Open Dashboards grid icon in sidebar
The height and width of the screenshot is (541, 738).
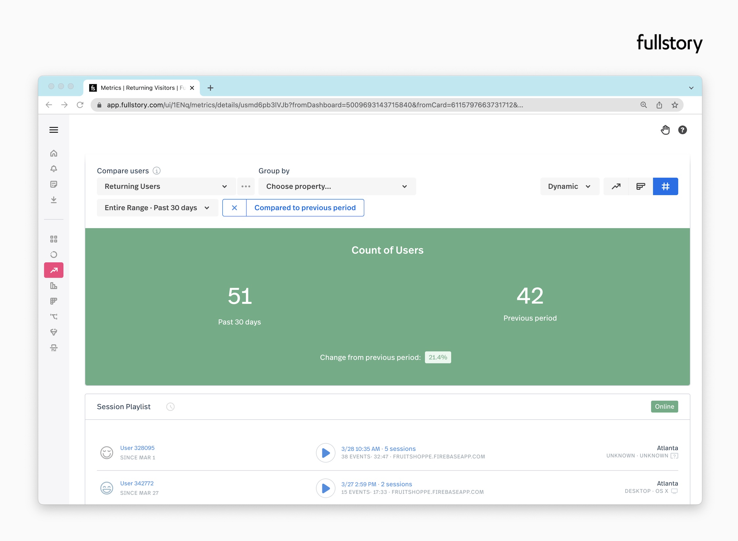point(54,239)
